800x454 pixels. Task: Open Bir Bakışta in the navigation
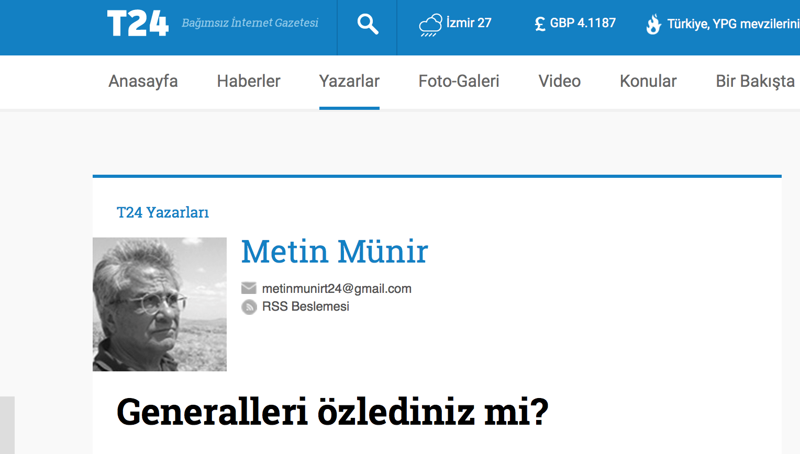click(x=754, y=81)
